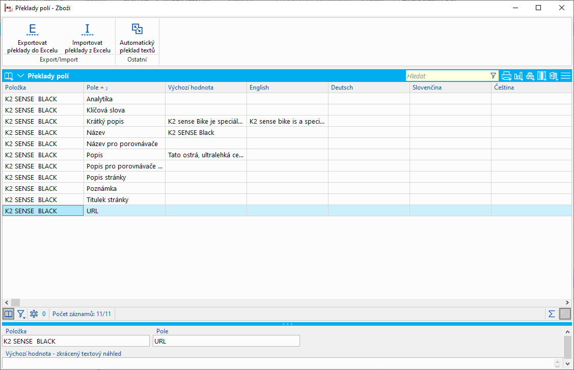Click Importovat překlady z Excelu button
The width and height of the screenshot is (574, 370).
click(88, 38)
